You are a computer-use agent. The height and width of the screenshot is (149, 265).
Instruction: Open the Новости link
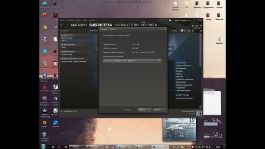(x=179, y=77)
